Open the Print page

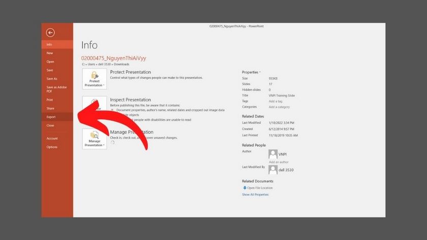[x=49, y=100]
